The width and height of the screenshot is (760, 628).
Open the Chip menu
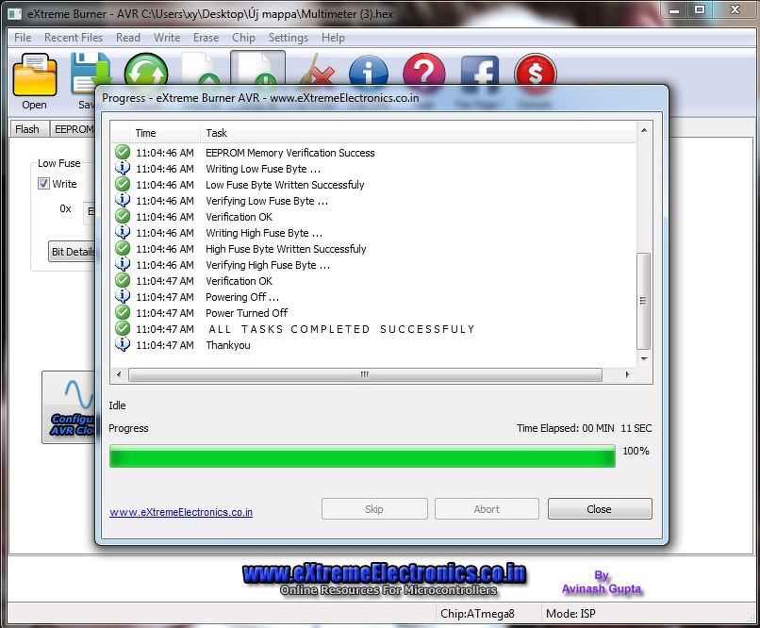point(243,38)
